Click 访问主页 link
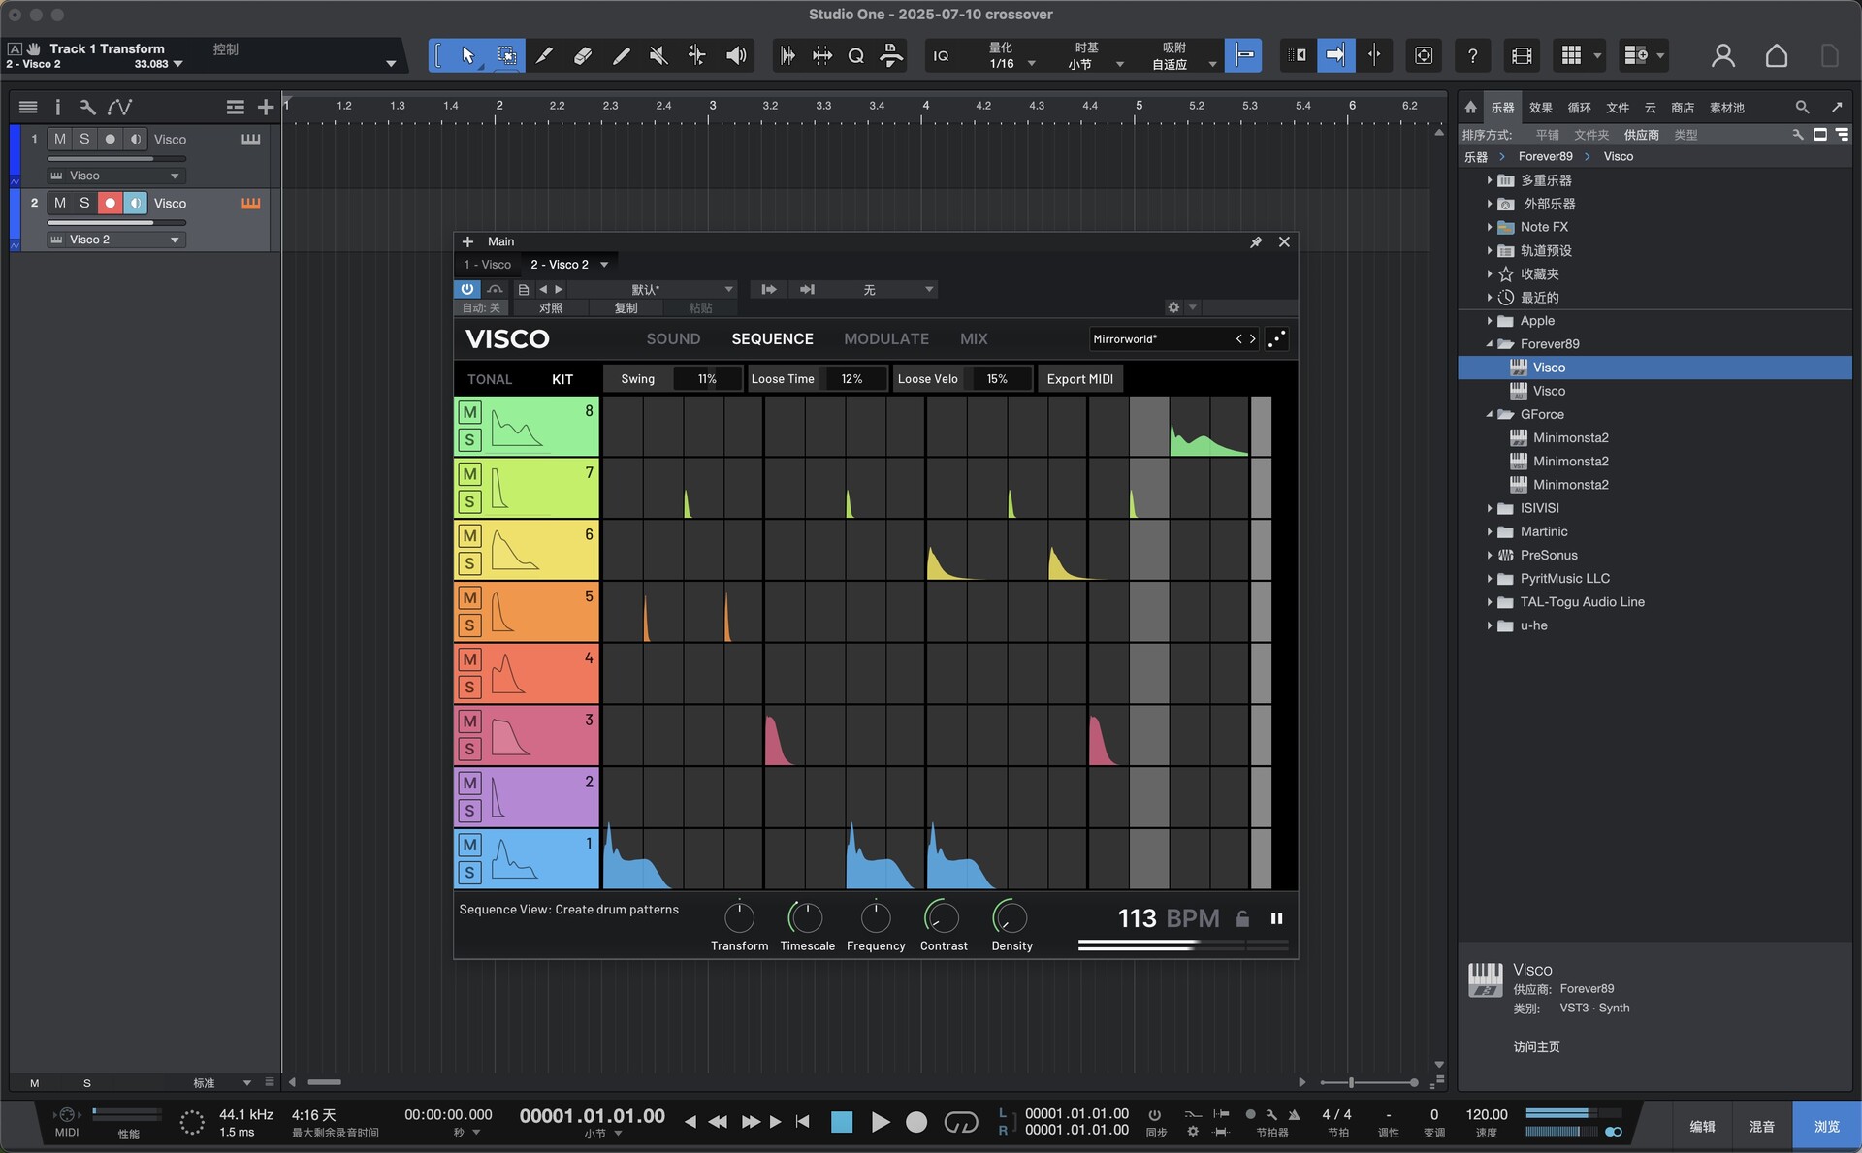This screenshot has height=1153, width=1862. (x=1536, y=1046)
